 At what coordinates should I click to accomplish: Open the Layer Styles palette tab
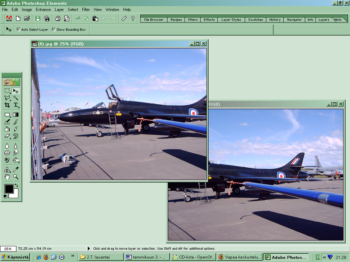(231, 20)
